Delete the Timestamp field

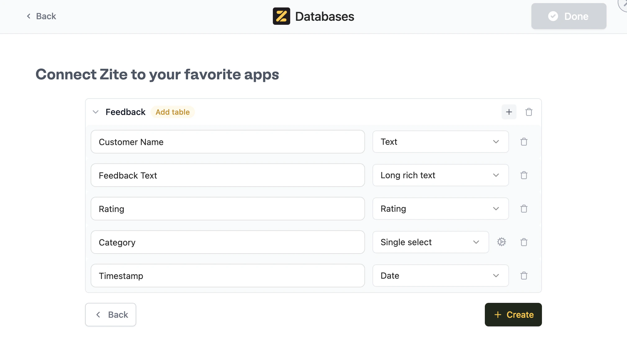(524, 276)
